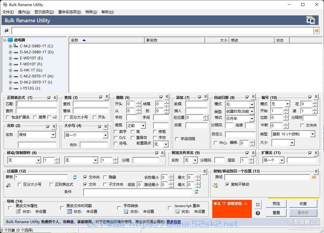Viewport: 324px width, 233px height.
Task: Click the 蒙板 filter input field
Action: (41, 177)
